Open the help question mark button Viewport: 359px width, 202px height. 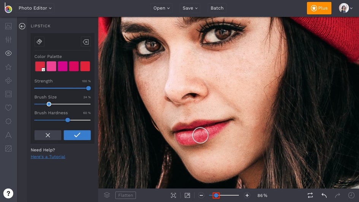click(x=8, y=194)
